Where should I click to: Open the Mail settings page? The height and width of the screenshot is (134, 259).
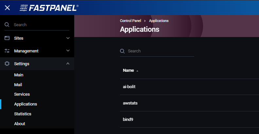[18, 85]
